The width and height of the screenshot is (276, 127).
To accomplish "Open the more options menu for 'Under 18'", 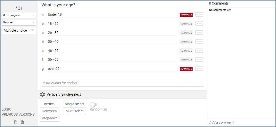I will click(x=199, y=15).
